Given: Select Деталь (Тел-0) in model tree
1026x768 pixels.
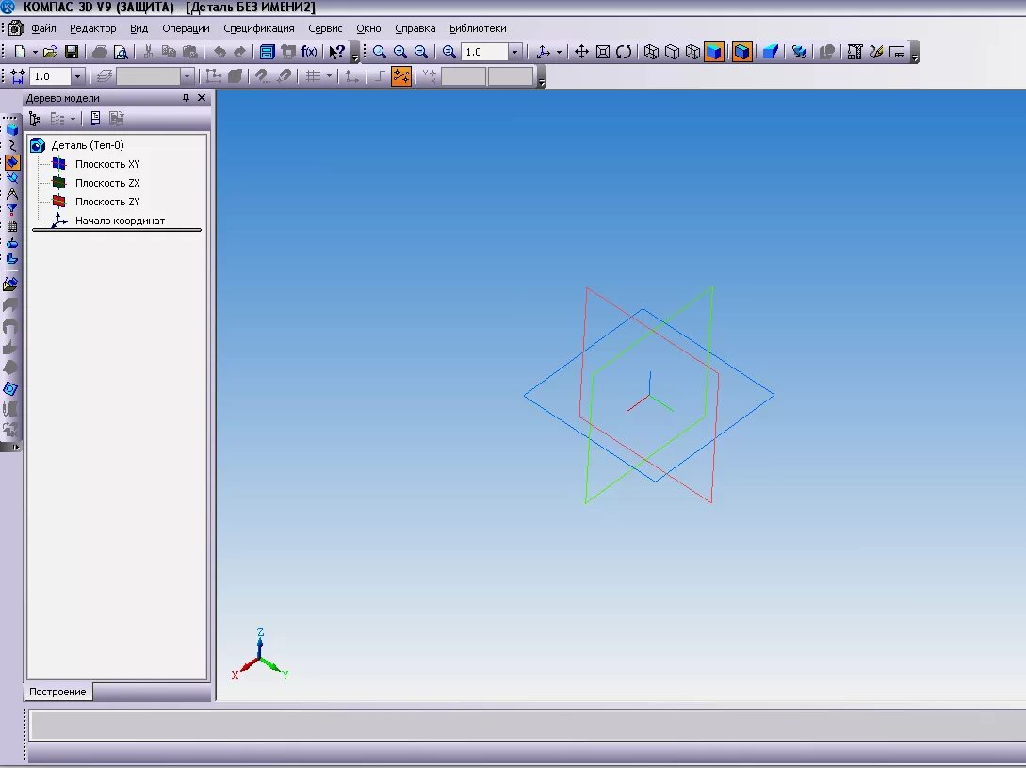Looking at the screenshot, I should click(x=88, y=145).
